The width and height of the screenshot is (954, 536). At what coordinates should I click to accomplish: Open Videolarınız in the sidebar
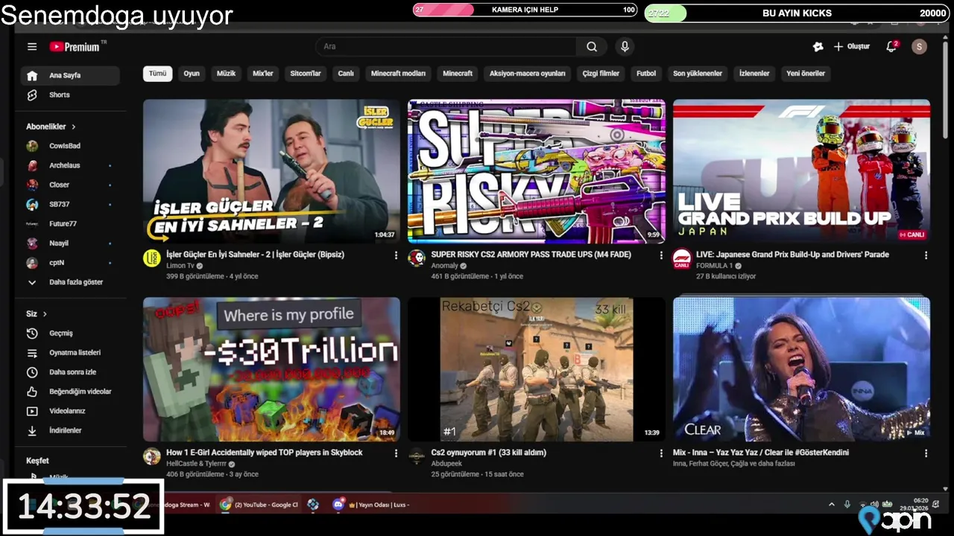[x=70, y=410]
